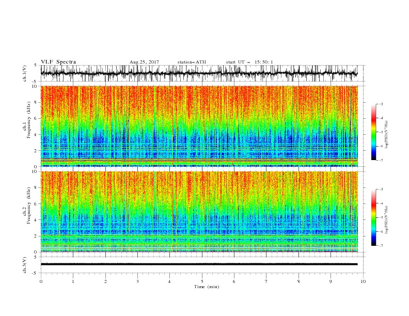Click the "ch.1(V)" waveform axis label
Viewport: 409px width, 316px height.
(x=25, y=73)
